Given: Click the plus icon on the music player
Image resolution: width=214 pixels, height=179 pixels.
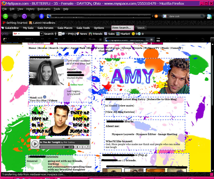Looking at the screenshot, I should (x=77, y=147).
